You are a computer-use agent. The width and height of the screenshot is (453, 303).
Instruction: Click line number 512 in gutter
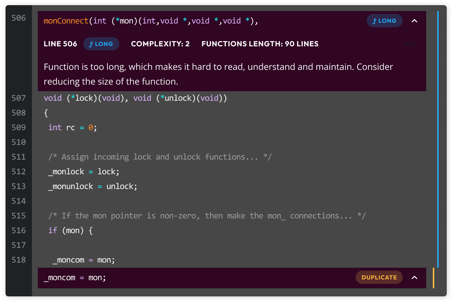click(x=19, y=172)
